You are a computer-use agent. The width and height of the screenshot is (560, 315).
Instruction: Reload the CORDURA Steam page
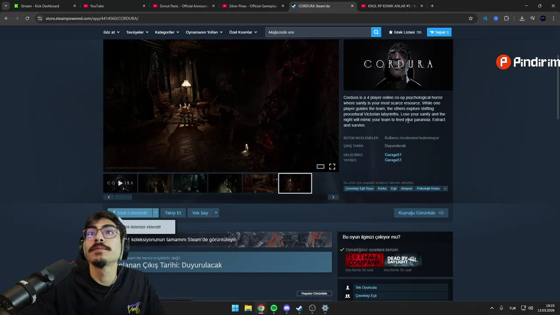click(27, 18)
